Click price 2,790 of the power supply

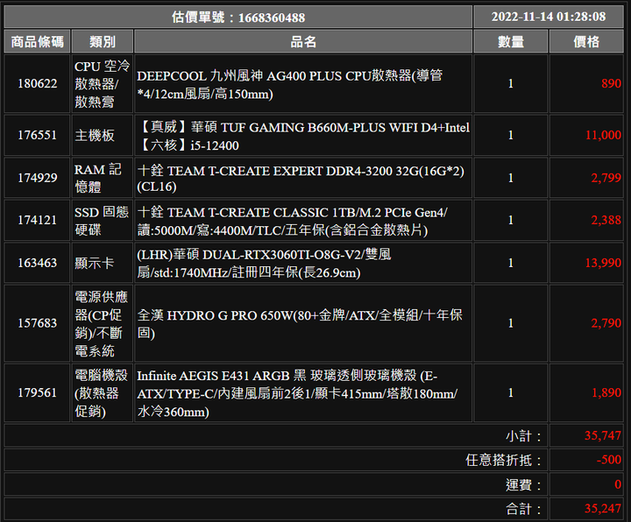pos(606,323)
